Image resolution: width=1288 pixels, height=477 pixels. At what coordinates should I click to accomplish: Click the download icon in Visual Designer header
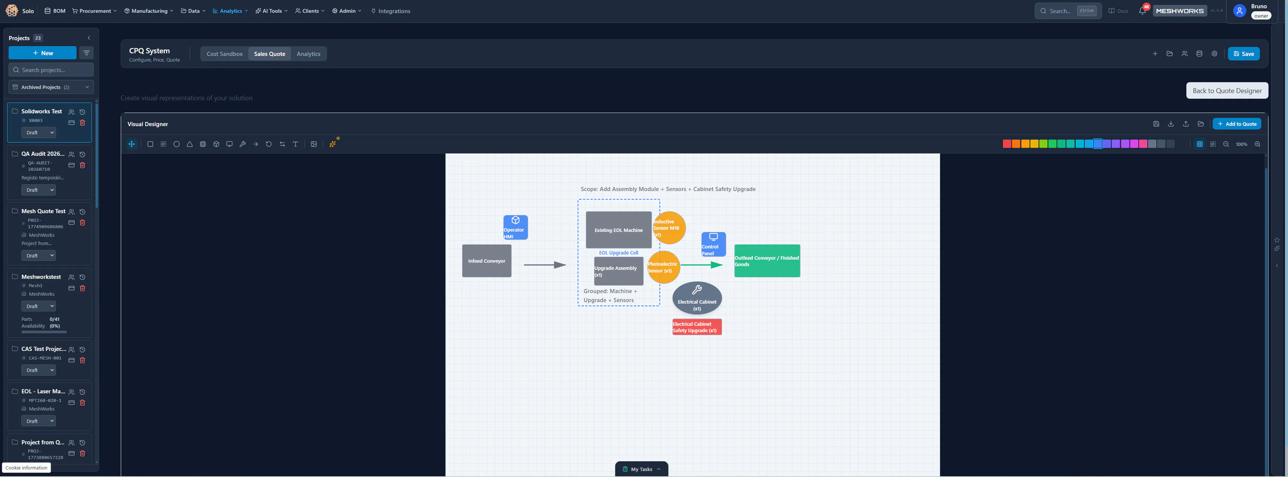[1171, 124]
